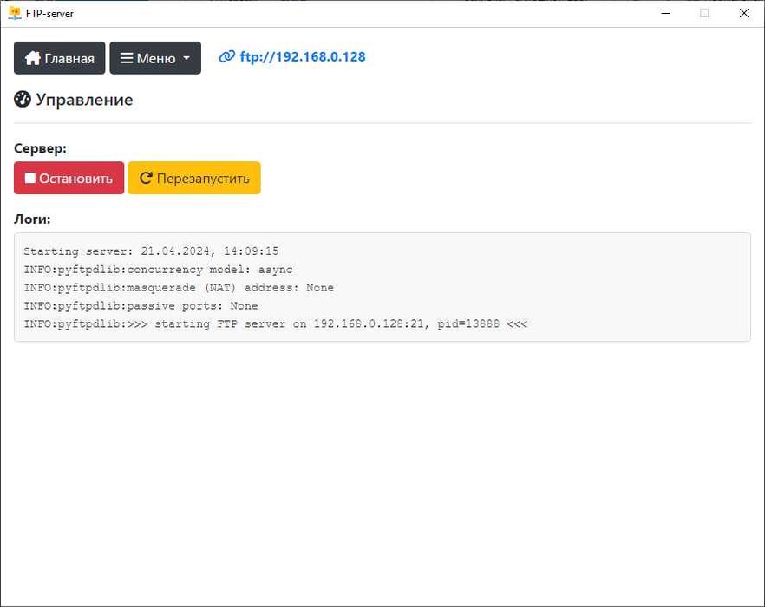765x607 pixels.
Task: Click the Управление heading text
Action: point(84,100)
